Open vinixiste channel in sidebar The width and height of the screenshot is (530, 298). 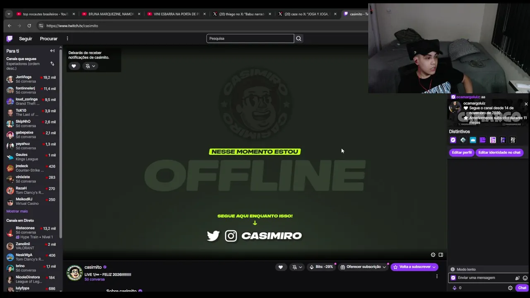(x=31, y=179)
